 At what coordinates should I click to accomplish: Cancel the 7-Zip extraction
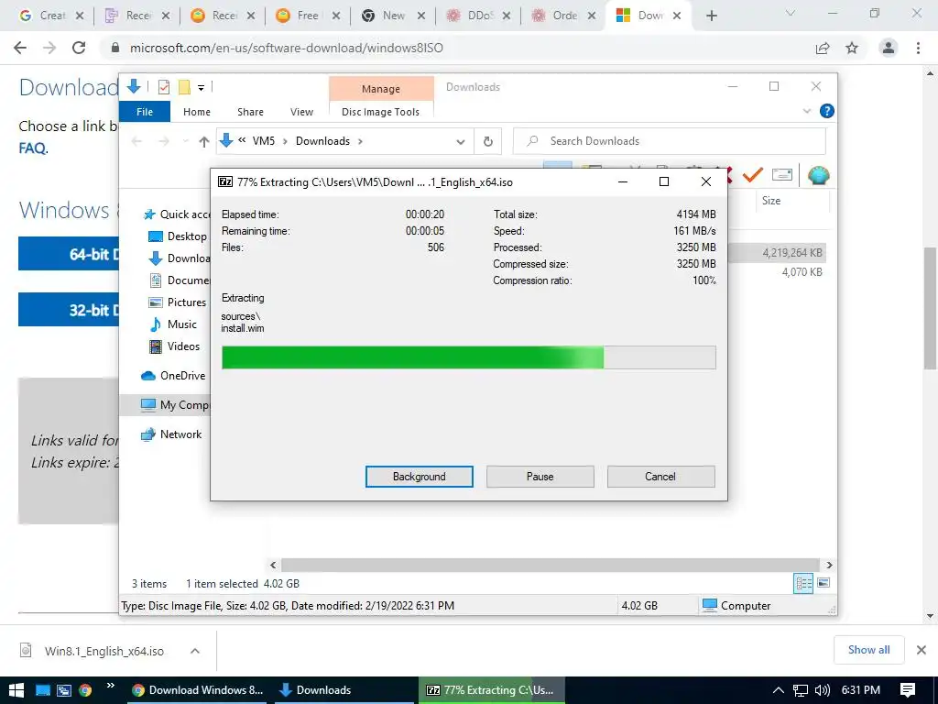660,477
